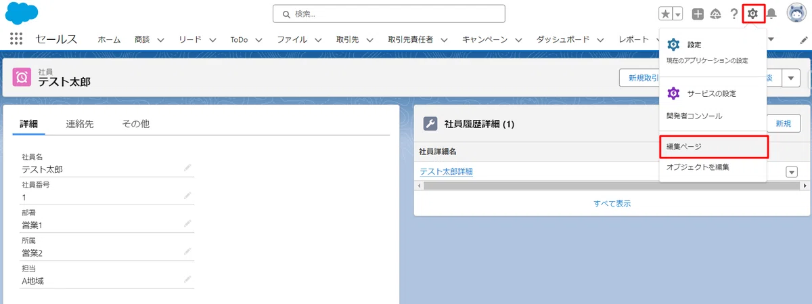This screenshot has width=812, height=304.
Task: Expand the ファイル tab chevron
Action: click(318, 40)
